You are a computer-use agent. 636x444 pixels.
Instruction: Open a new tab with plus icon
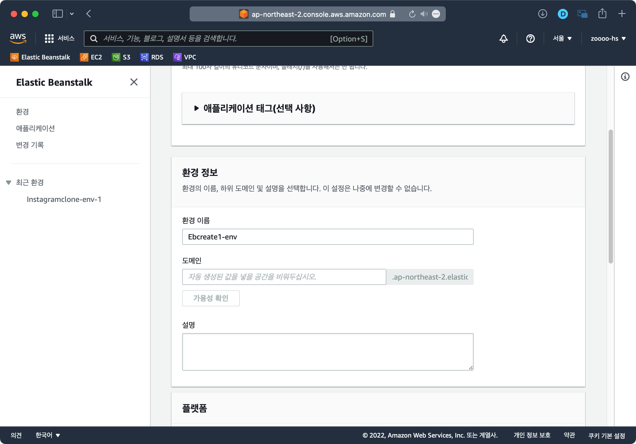[x=622, y=14]
